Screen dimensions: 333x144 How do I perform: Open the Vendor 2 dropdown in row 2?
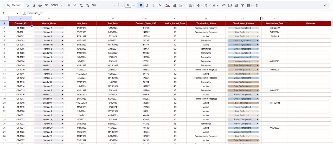(x=62, y=28)
